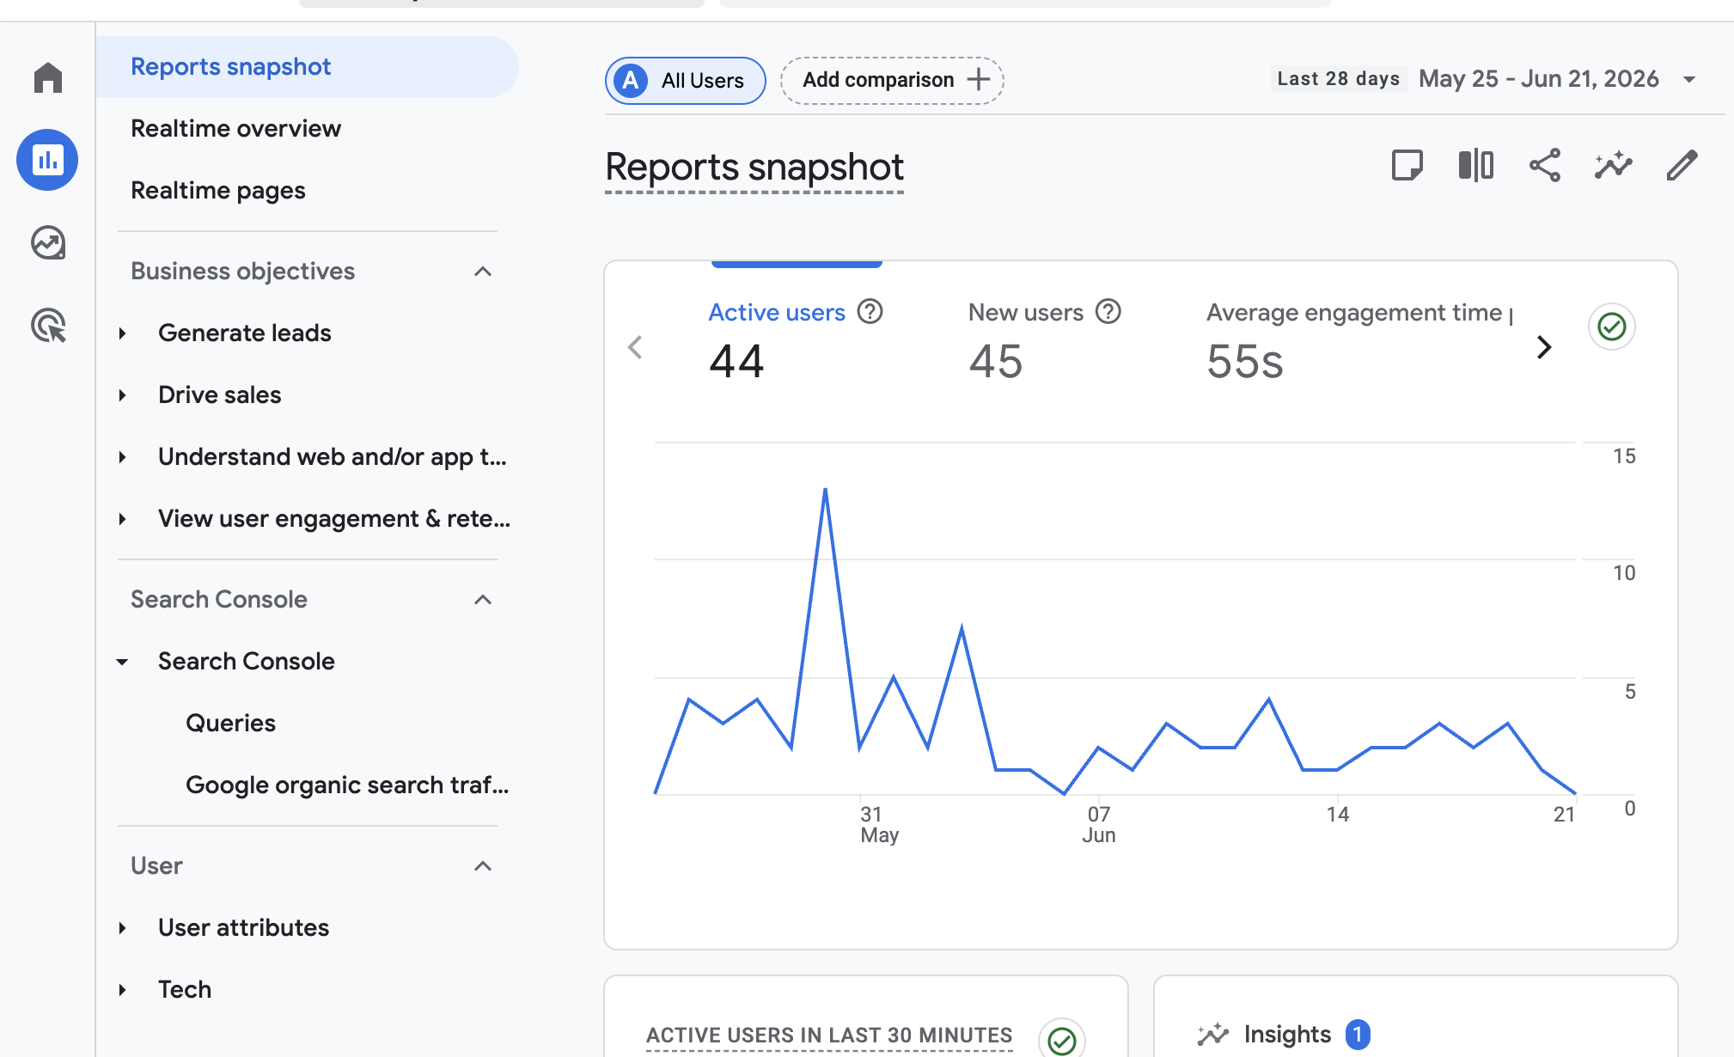
Task: Open Realtime pages report
Action: [218, 191]
